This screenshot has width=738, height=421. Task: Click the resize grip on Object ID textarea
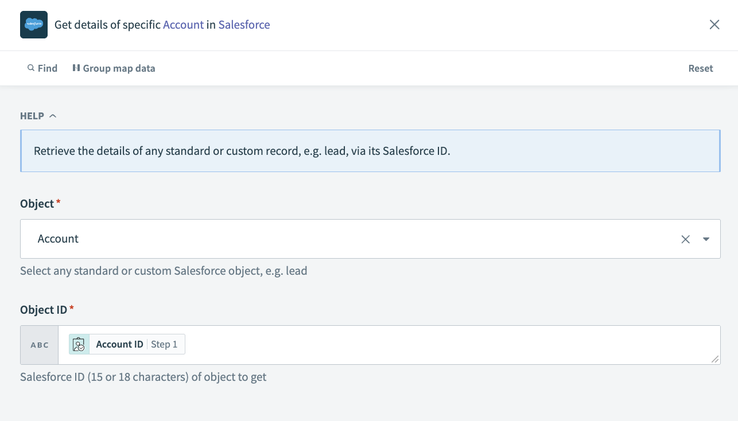(715, 360)
